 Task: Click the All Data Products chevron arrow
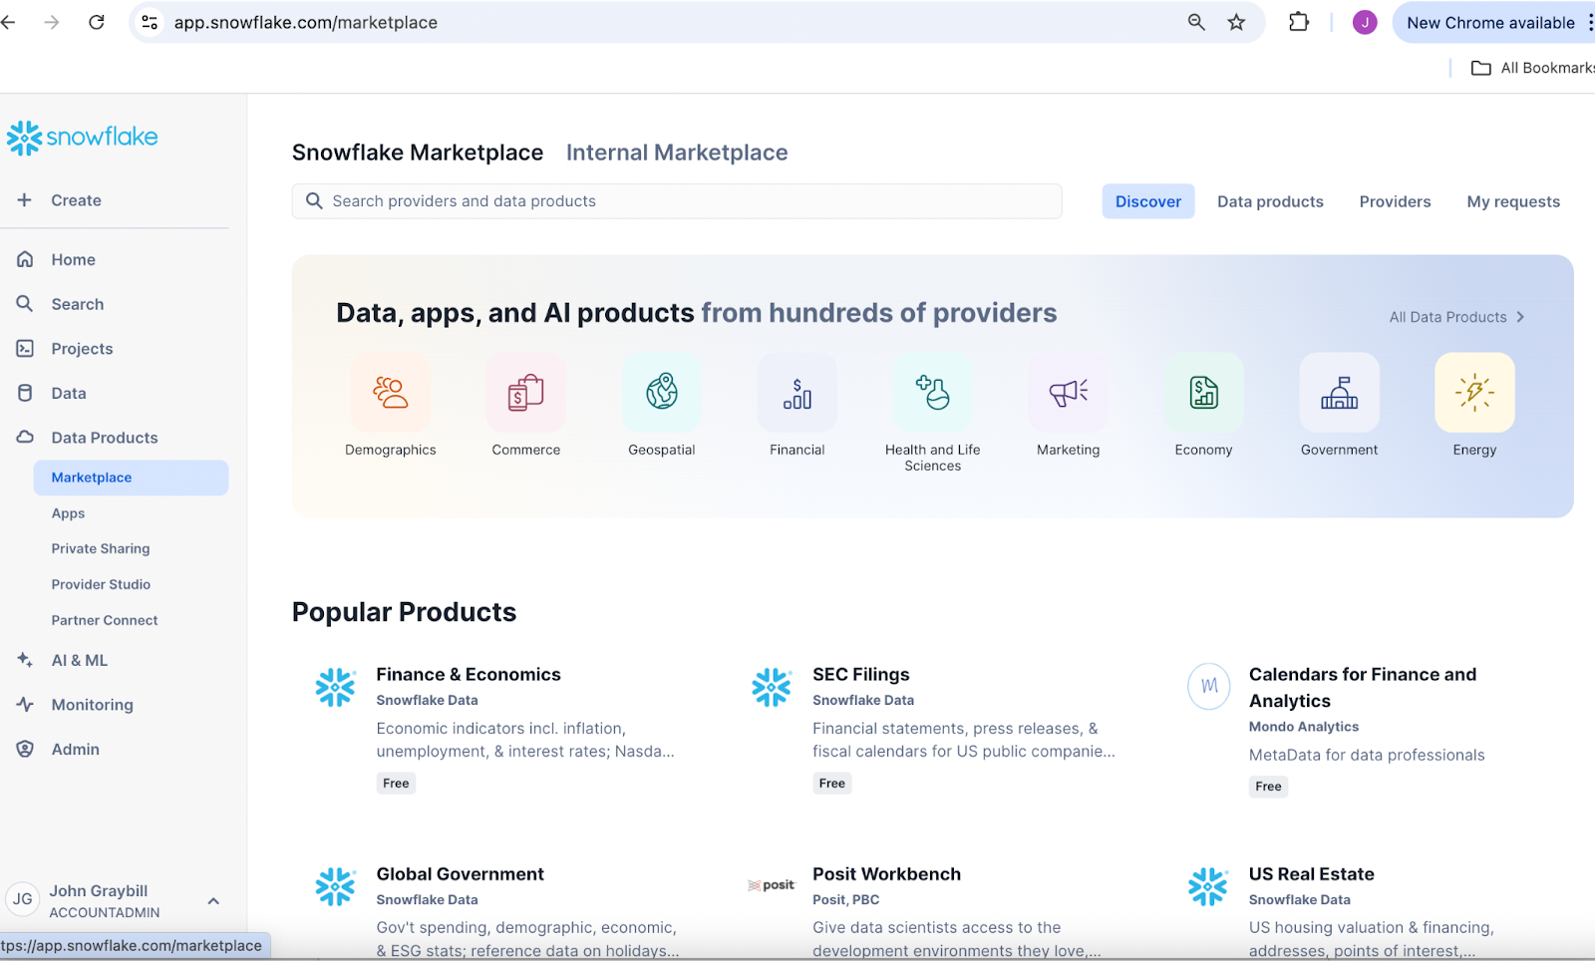pos(1520,317)
